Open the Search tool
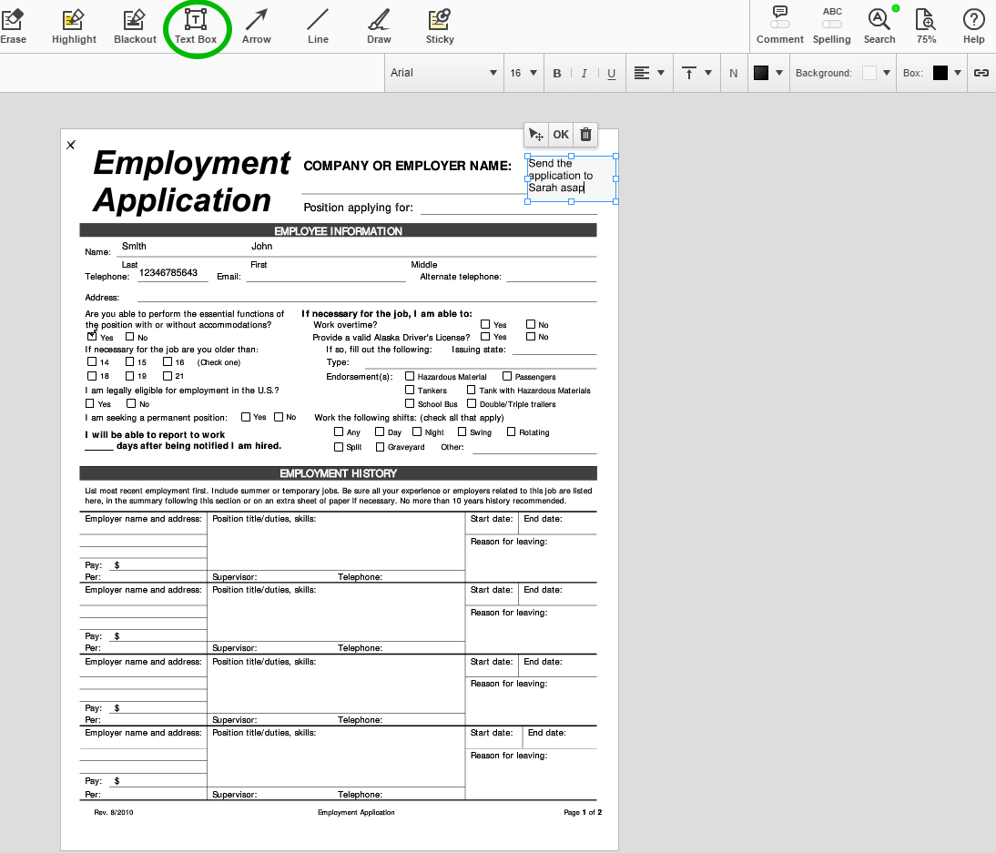The height and width of the screenshot is (853, 996). tap(879, 26)
